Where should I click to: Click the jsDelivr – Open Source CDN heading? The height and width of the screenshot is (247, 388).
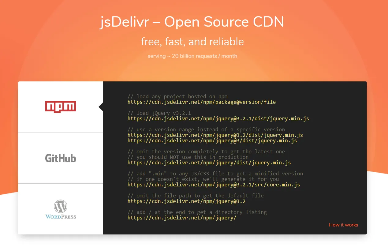192,22
